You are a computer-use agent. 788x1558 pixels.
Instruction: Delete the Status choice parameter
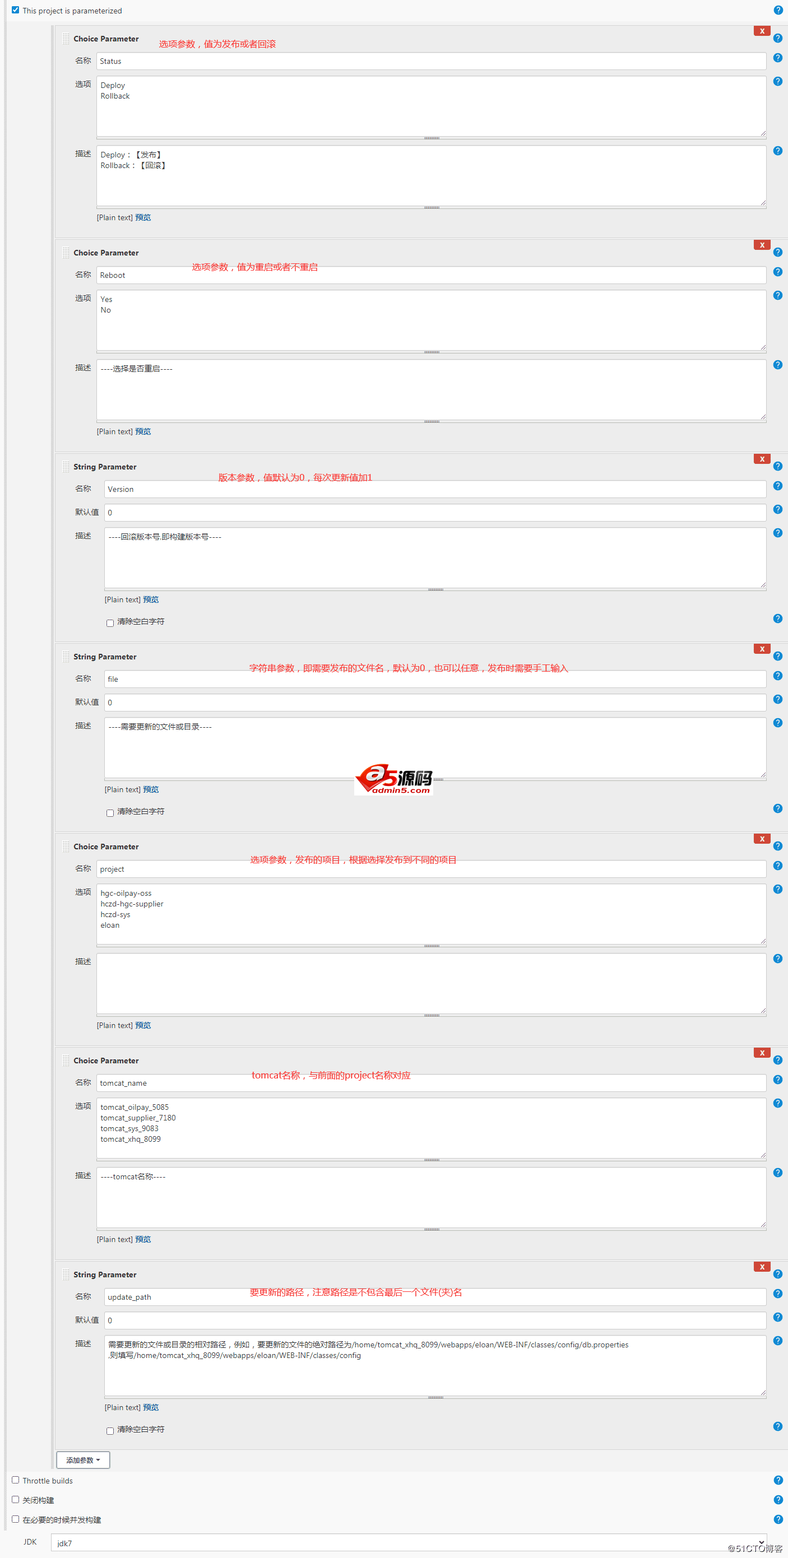pyautogui.click(x=761, y=31)
